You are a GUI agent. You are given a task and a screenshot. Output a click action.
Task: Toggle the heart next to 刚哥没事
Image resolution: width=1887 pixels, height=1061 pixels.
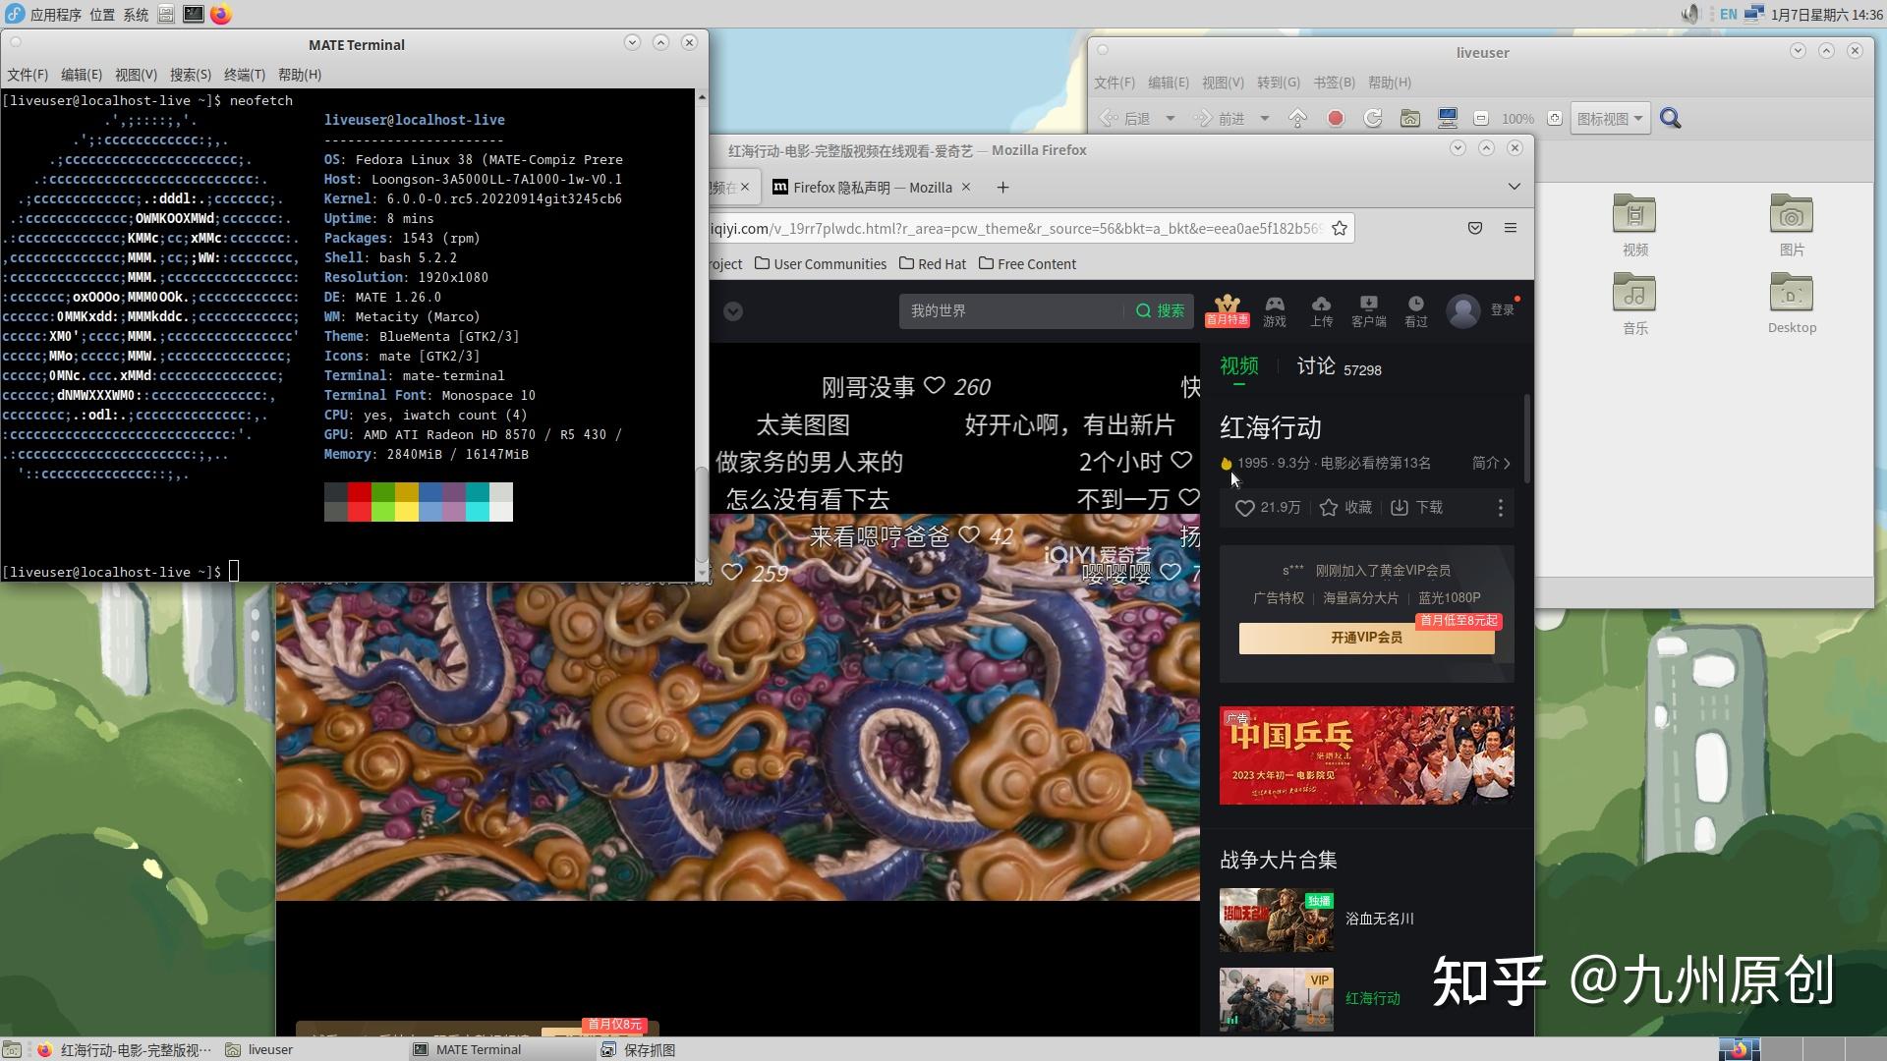[934, 386]
